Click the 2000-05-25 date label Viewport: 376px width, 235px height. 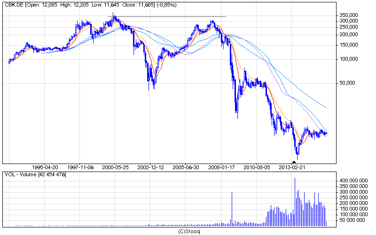click(x=115, y=167)
